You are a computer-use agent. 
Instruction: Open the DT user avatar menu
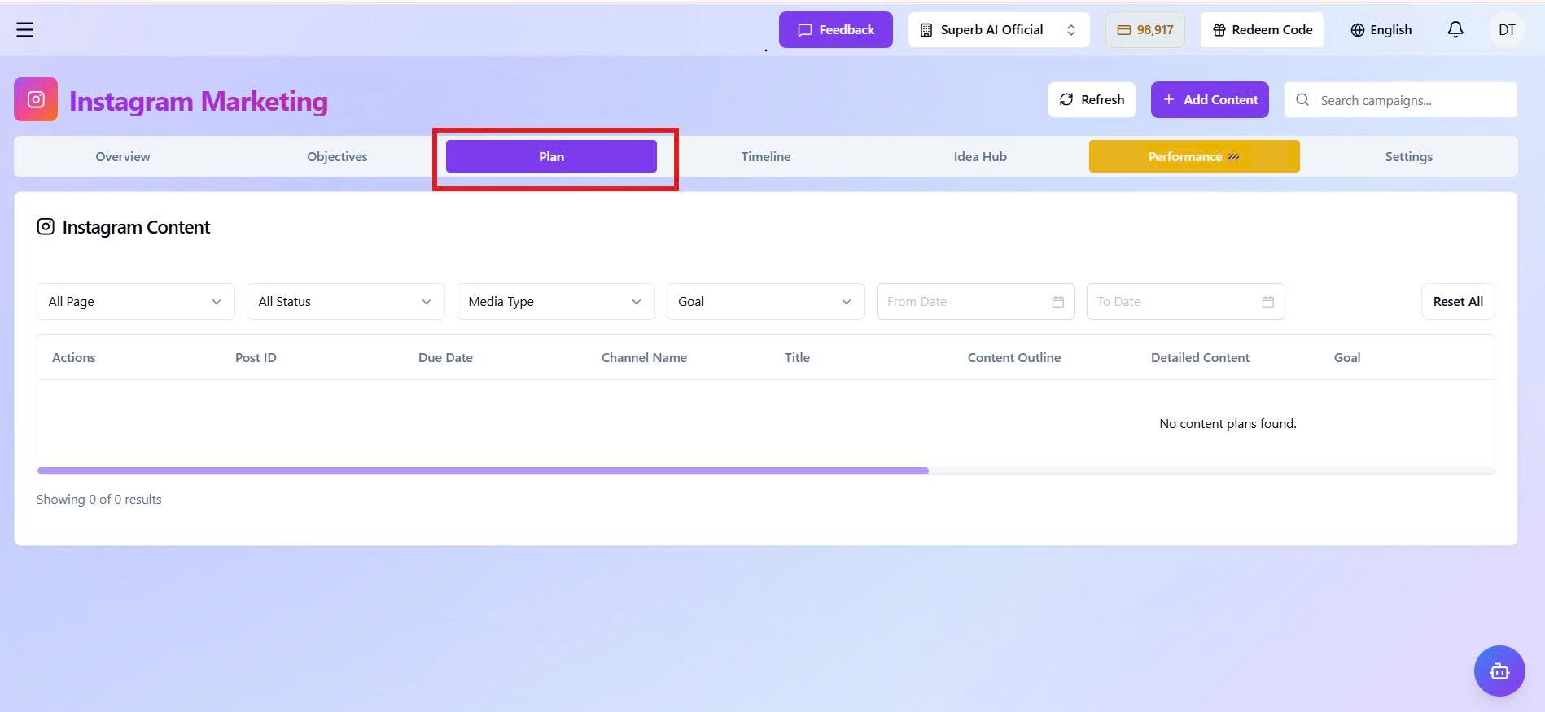tap(1506, 30)
